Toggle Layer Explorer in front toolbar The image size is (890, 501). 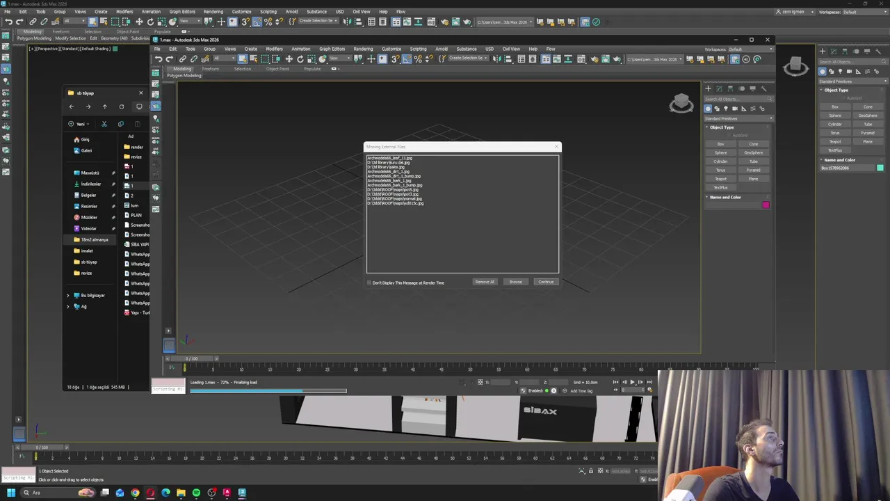point(533,59)
